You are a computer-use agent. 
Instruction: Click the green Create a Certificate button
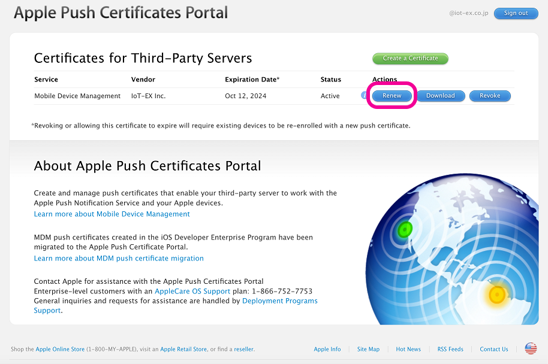(410, 59)
